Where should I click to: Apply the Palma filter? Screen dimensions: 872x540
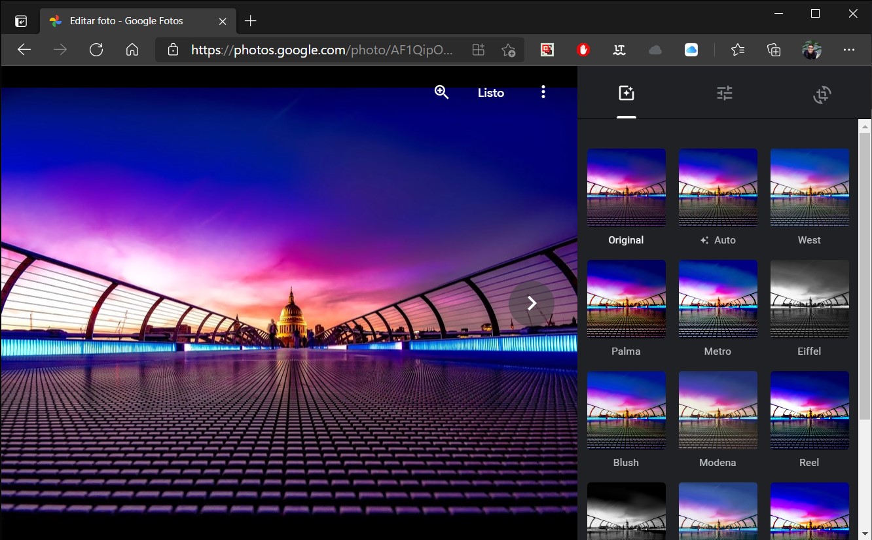point(627,299)
